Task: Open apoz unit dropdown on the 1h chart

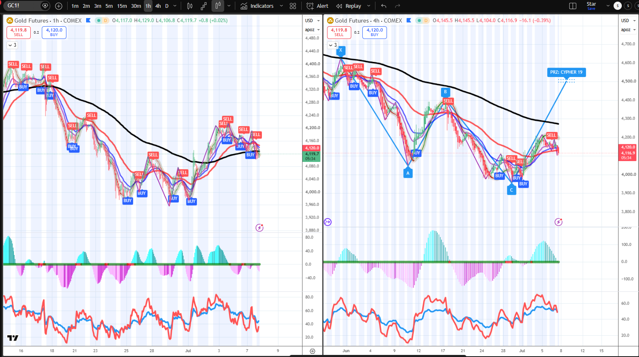Action: tap(312, 30)
